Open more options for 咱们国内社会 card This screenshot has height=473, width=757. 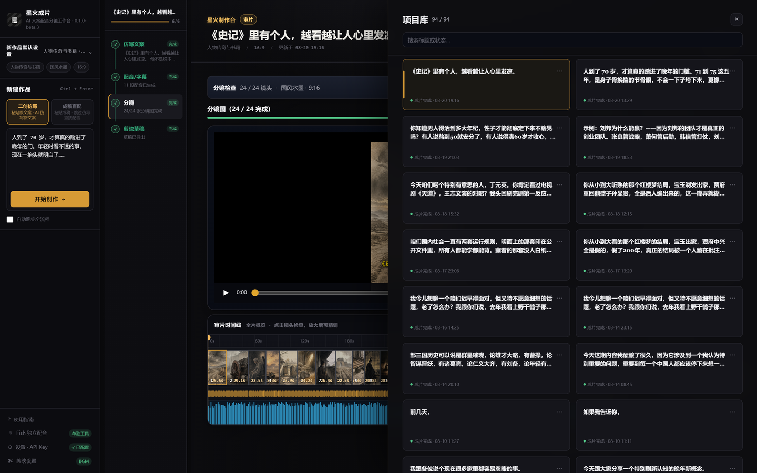coord(560,241)
